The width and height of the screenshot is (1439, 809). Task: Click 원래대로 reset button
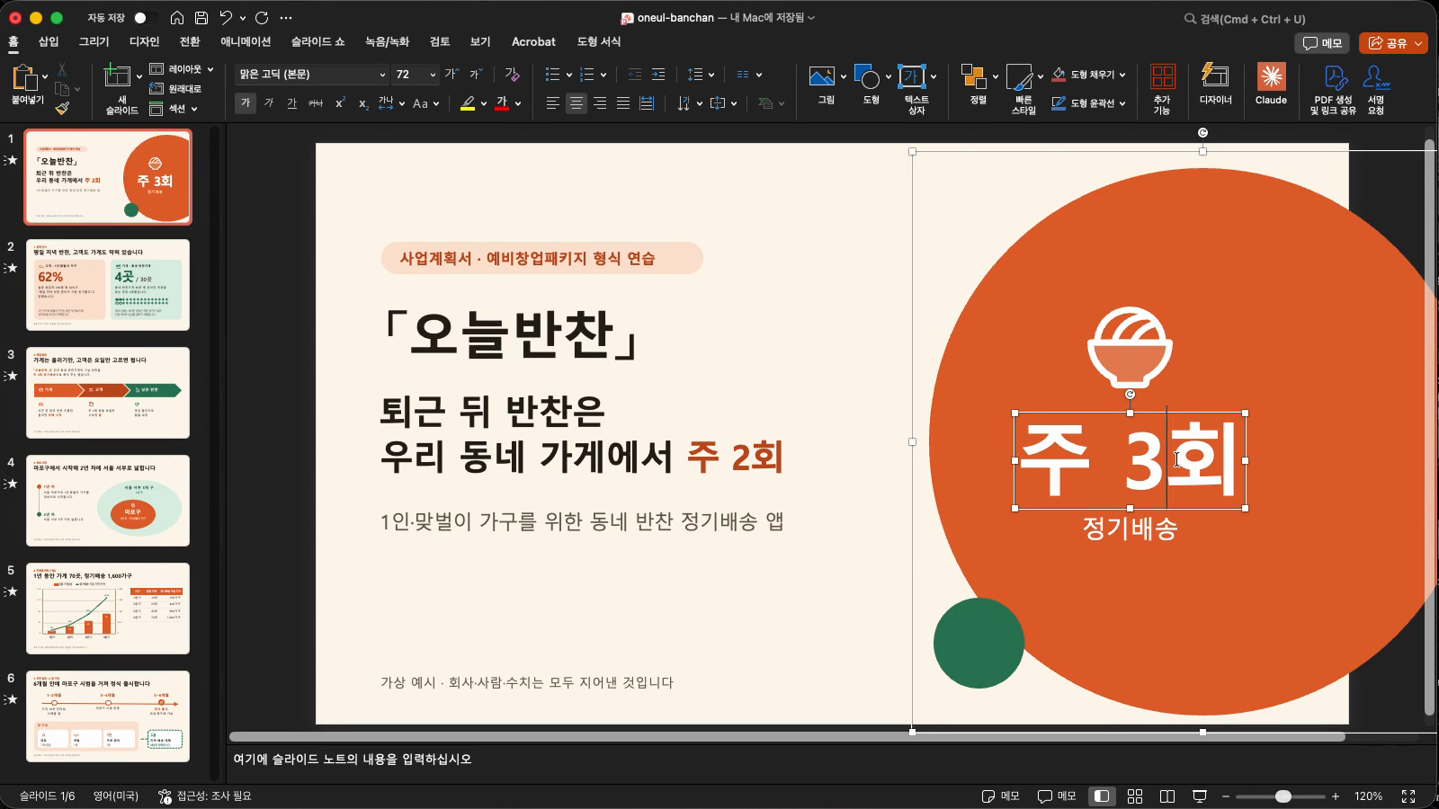(x=176, y=89)
